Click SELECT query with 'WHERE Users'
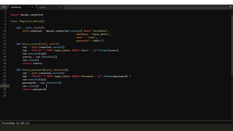The width and height of the screenshot is (233, 131). click(70, 50)
